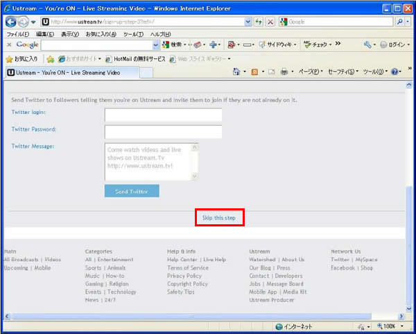416x334 pixels.
Task: Open the ツール(O) command bar menu
Action: pyautogui.click(x=375, y=72)
